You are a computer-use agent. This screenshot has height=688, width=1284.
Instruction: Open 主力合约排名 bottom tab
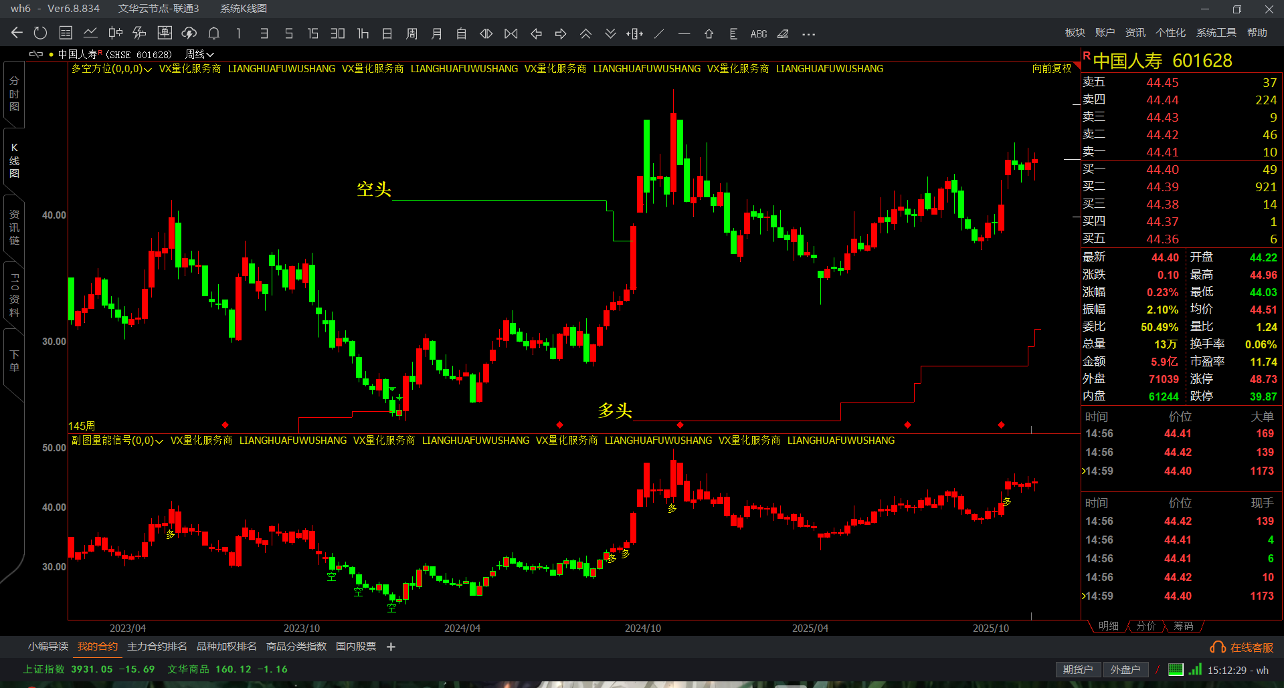(x=157, y=647)
